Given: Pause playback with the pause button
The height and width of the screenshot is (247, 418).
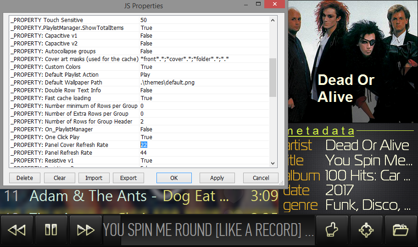Looking at the screenshot, I should (x=51, y=230).
